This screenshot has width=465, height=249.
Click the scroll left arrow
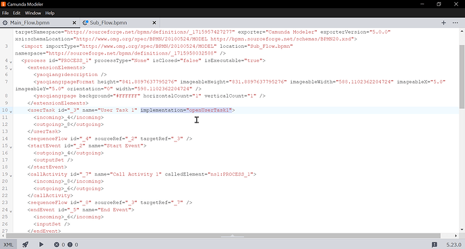(x=3, y=236)
